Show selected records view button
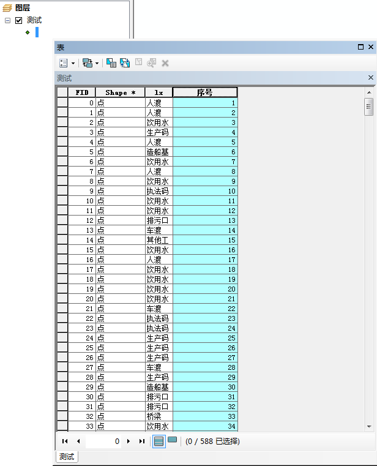 [173, 440]
